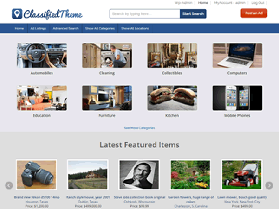Select the Mobile Phones category picture
279x209 pixels.
(x=237, y=98)
